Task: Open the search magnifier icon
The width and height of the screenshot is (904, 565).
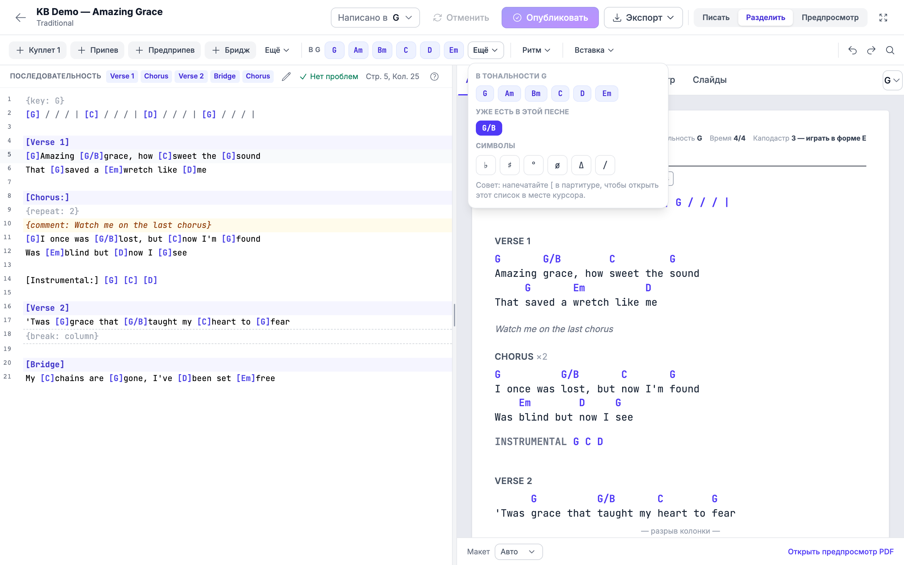Action: coord(890,50)
